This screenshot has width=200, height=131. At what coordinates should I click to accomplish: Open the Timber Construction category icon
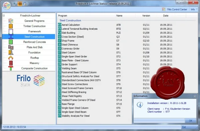point(11,26)
